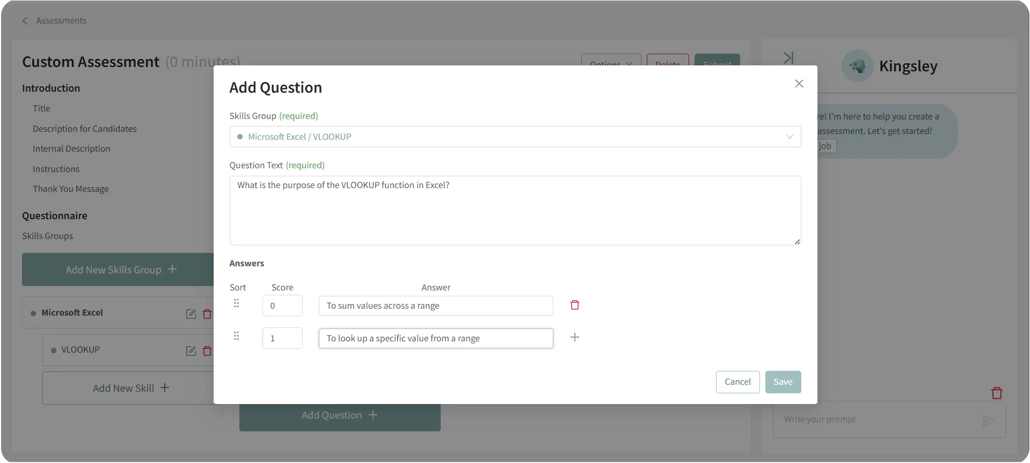The height and width of the screenshot is (463, 1030).
Task: Open the Title section
Action: (x=41, y=108)
